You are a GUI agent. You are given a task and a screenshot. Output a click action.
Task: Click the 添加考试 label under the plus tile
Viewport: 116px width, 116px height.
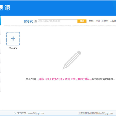coord(13,48)
